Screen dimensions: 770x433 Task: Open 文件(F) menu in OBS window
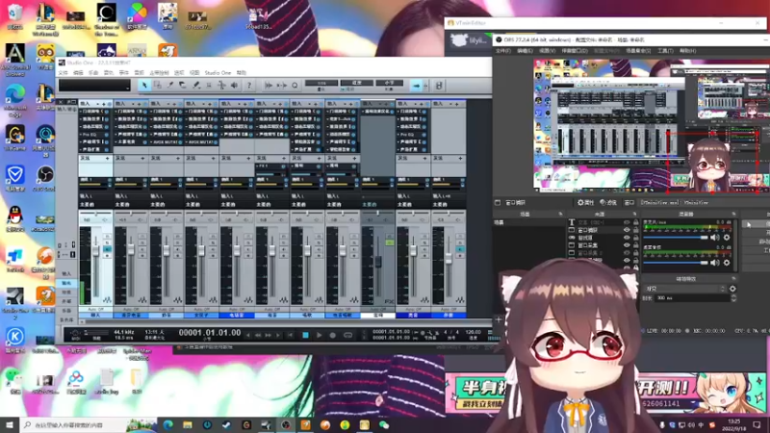tap(502, 51)
